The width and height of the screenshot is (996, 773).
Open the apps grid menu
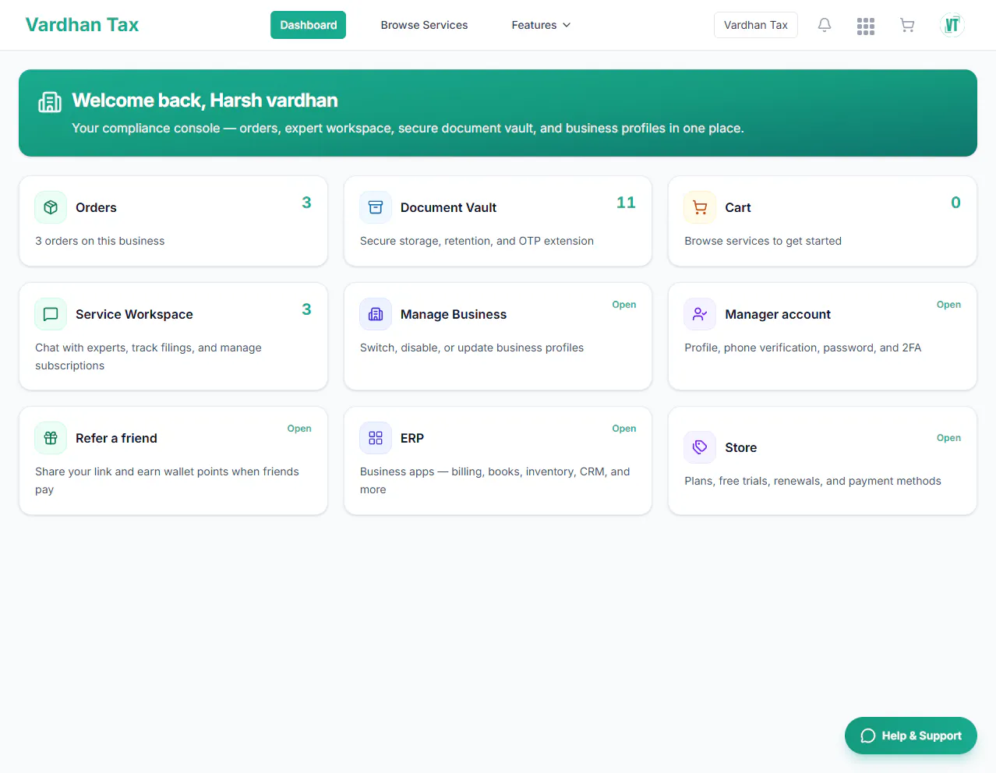tap(866, 26)
